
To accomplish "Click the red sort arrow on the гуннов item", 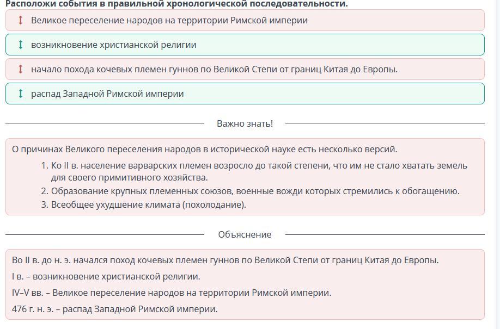I will coord(20,69).
